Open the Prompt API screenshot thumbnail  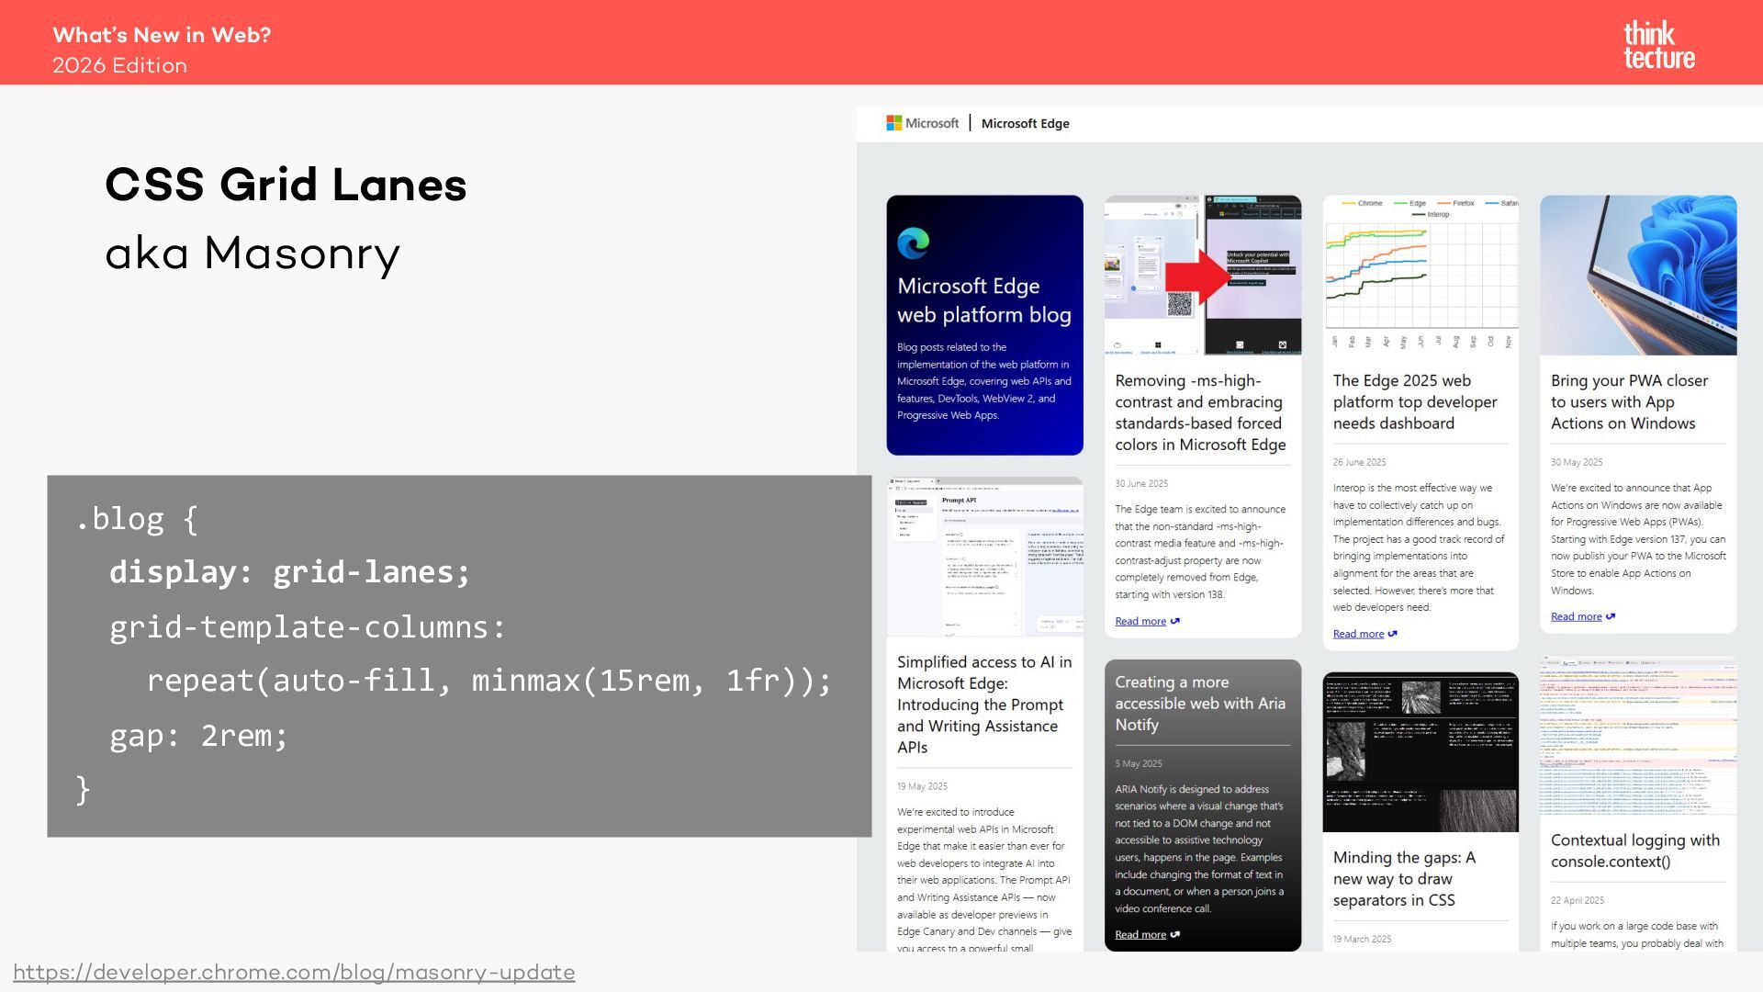tap(984, 558)
